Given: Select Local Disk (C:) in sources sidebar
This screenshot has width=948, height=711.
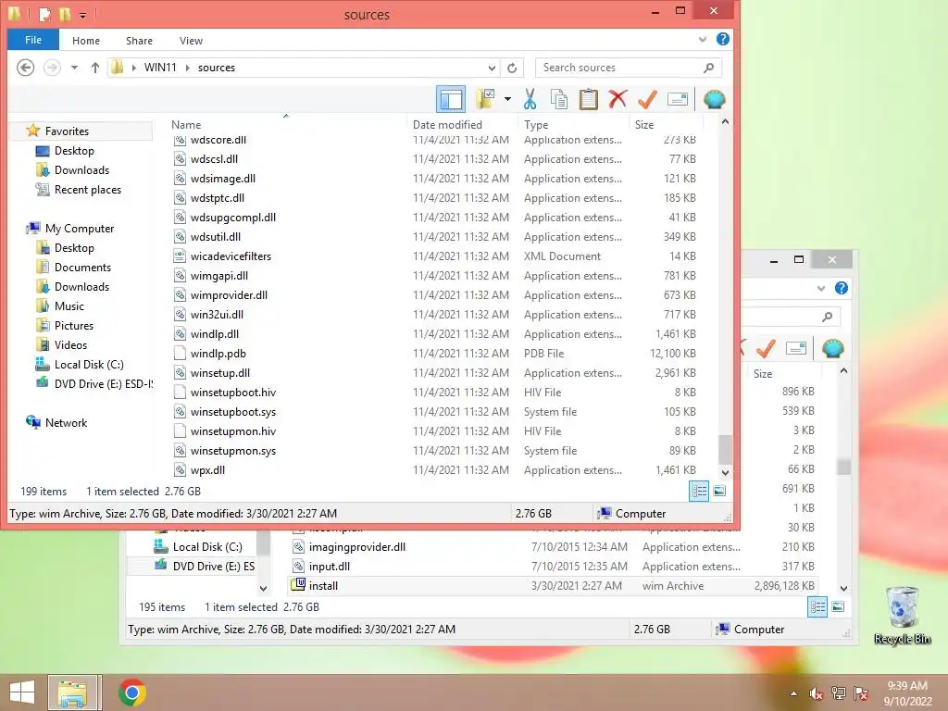Looking at the screenshot, I should click(88, 365).
